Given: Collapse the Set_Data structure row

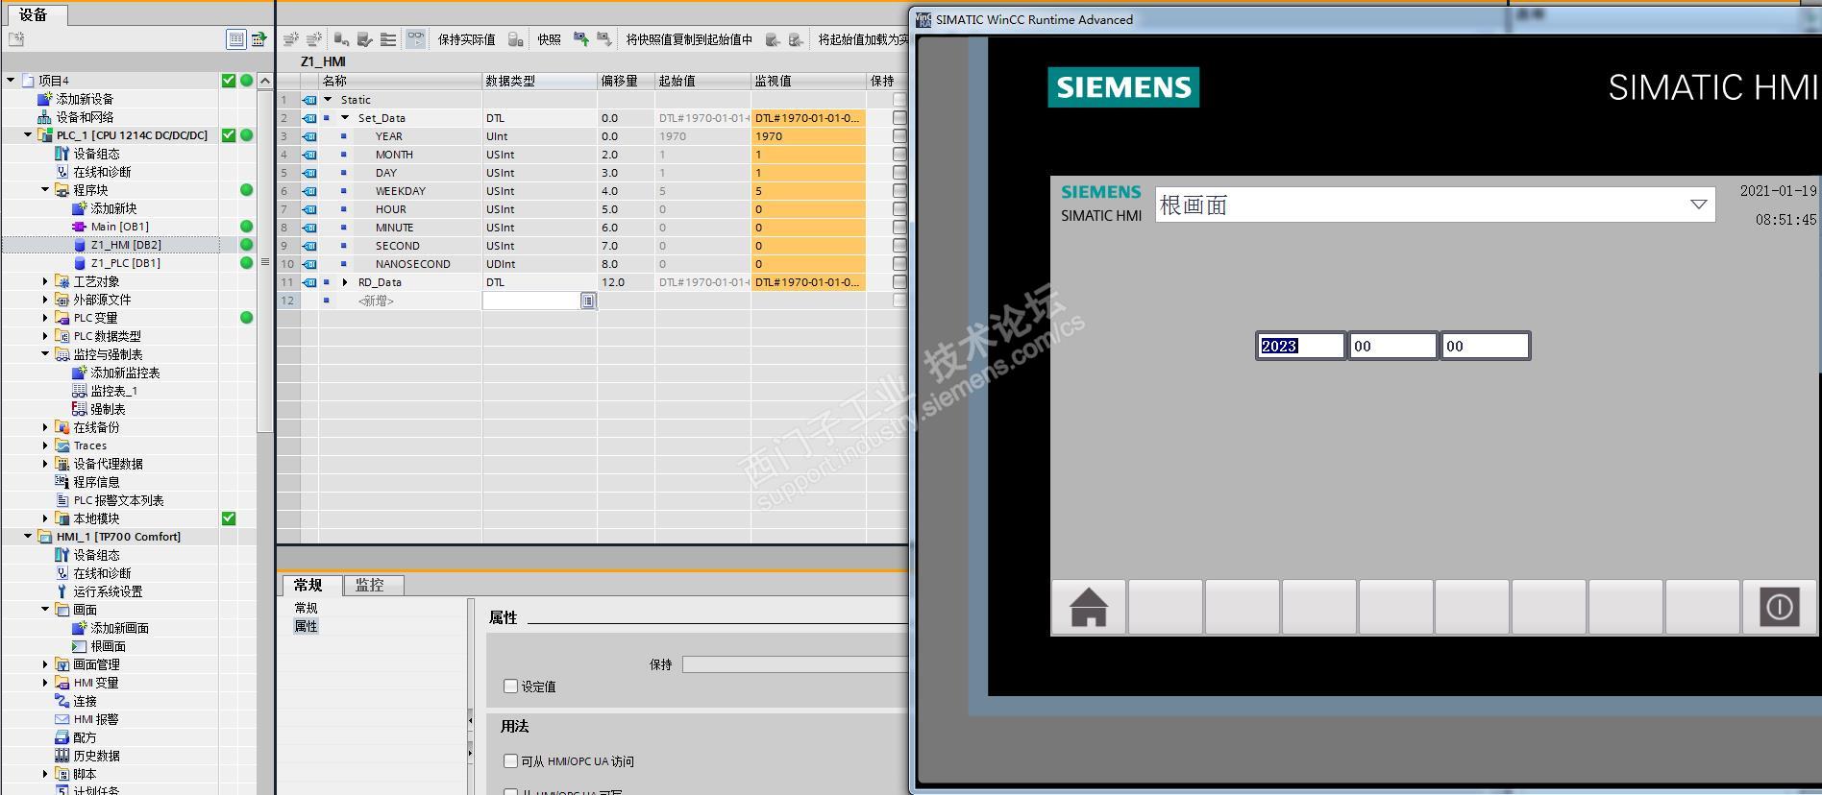Looking at the screenshot, I should tap(345, 118).
